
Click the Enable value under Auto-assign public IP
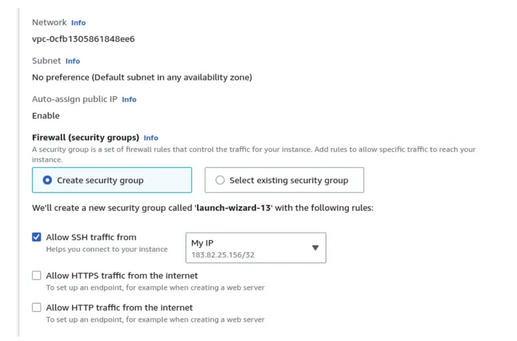coord(46,116)
